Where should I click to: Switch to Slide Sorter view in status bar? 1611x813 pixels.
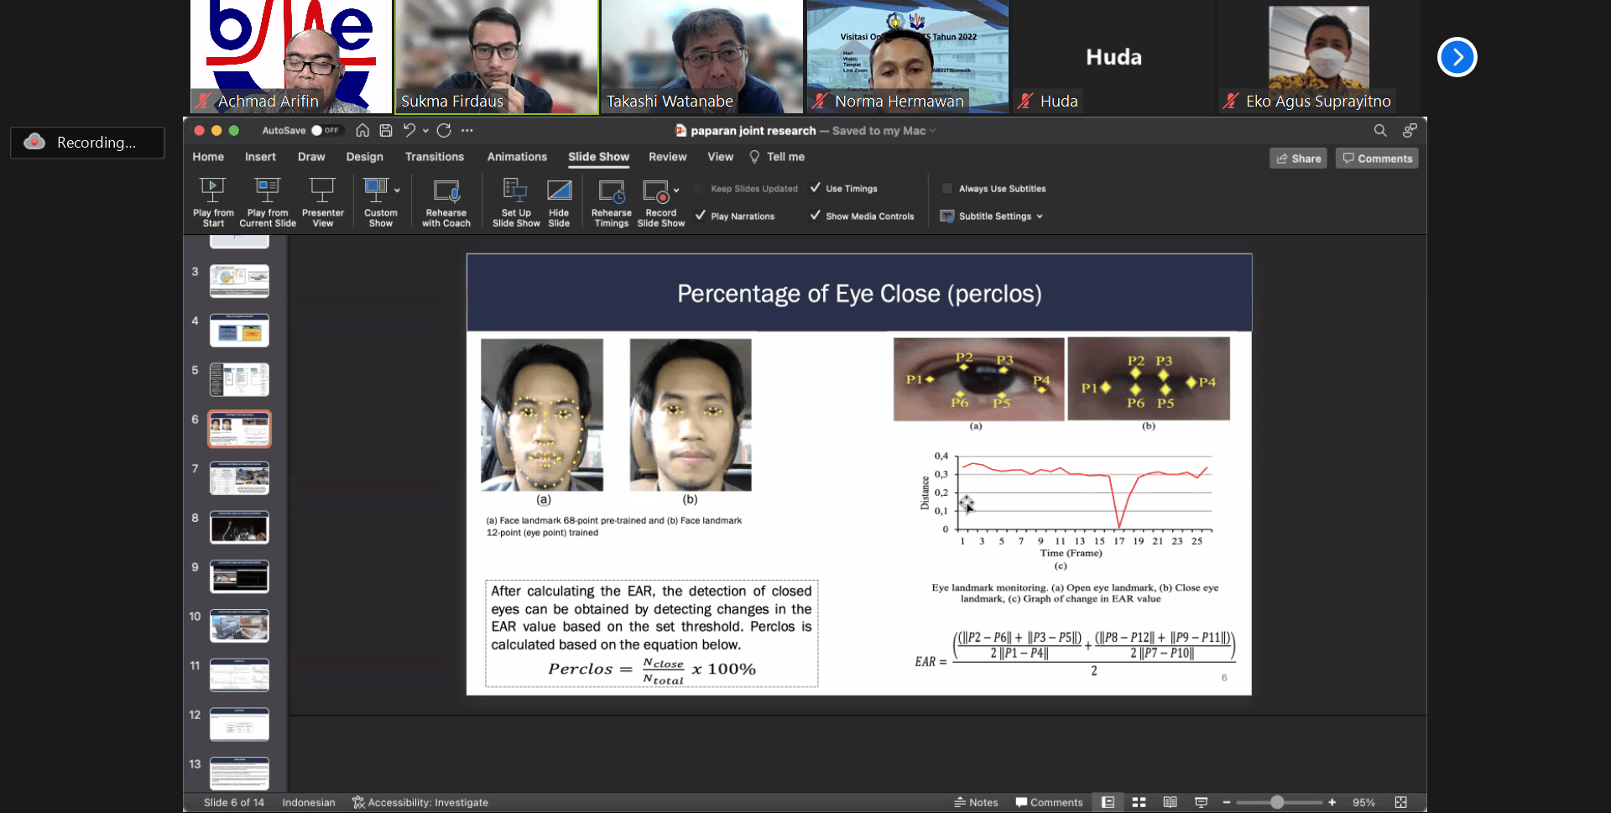1139,802
